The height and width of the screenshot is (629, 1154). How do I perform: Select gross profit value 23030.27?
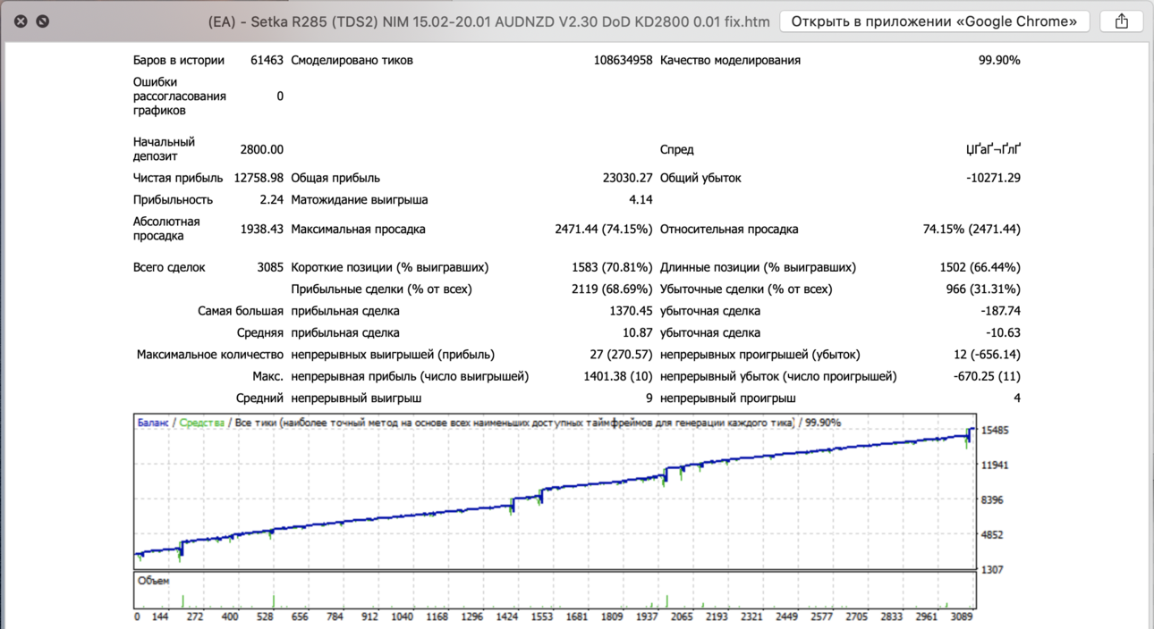(x=628, y=179)
